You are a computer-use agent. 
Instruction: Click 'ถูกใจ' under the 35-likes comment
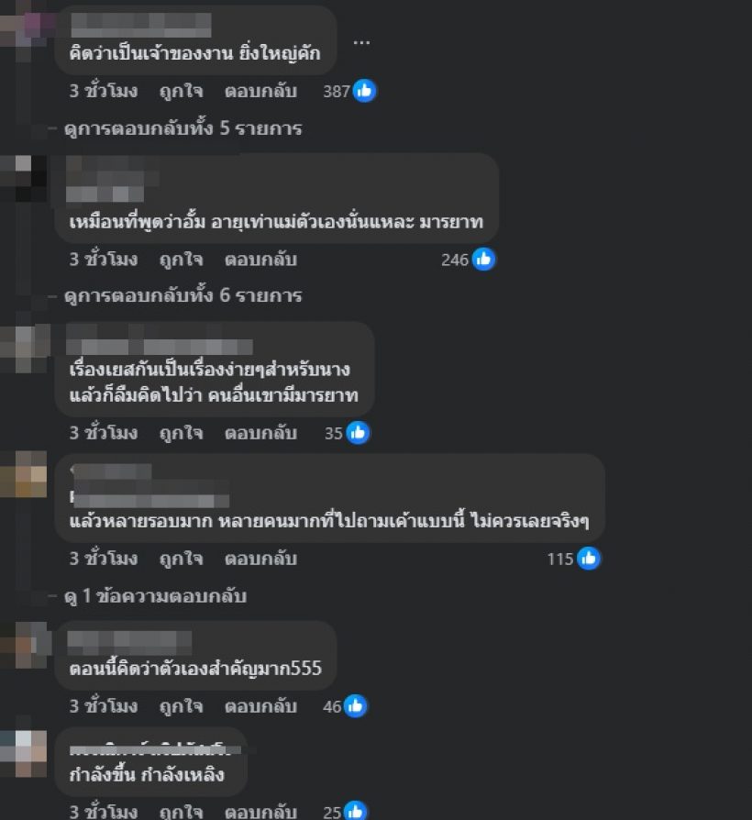(181, 433)
